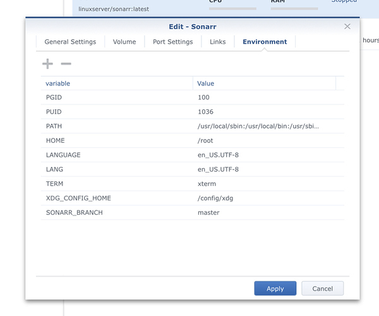Screen dimensions: 379x316
Task: Select the PATH variable name
Action: point(54,126)
